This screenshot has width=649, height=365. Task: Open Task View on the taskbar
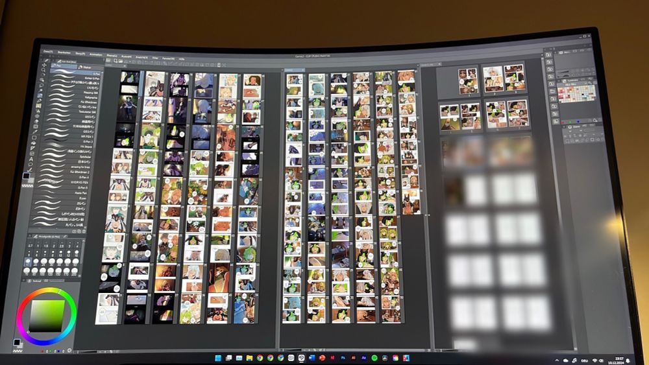[229, 358]
